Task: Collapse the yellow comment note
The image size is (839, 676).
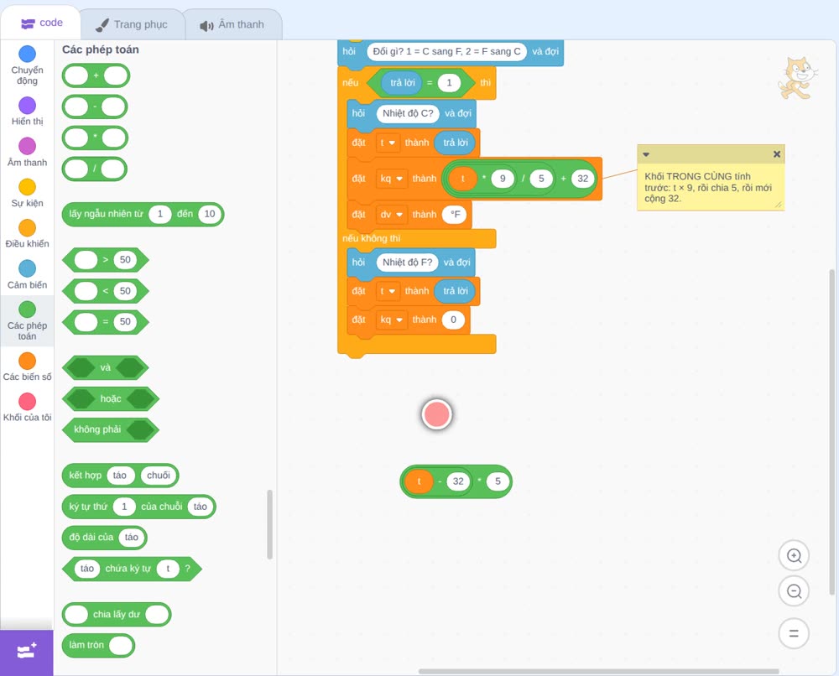Action: click(x=646, y=154)
